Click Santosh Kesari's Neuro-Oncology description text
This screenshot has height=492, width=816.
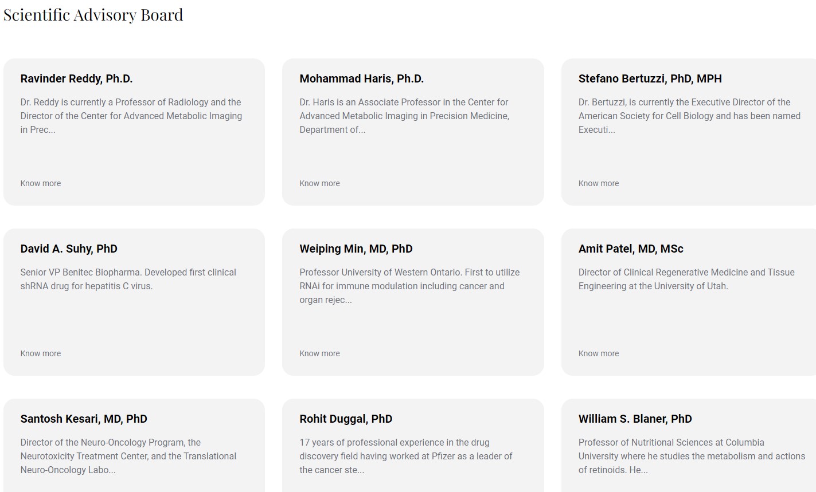coord(128,456)
